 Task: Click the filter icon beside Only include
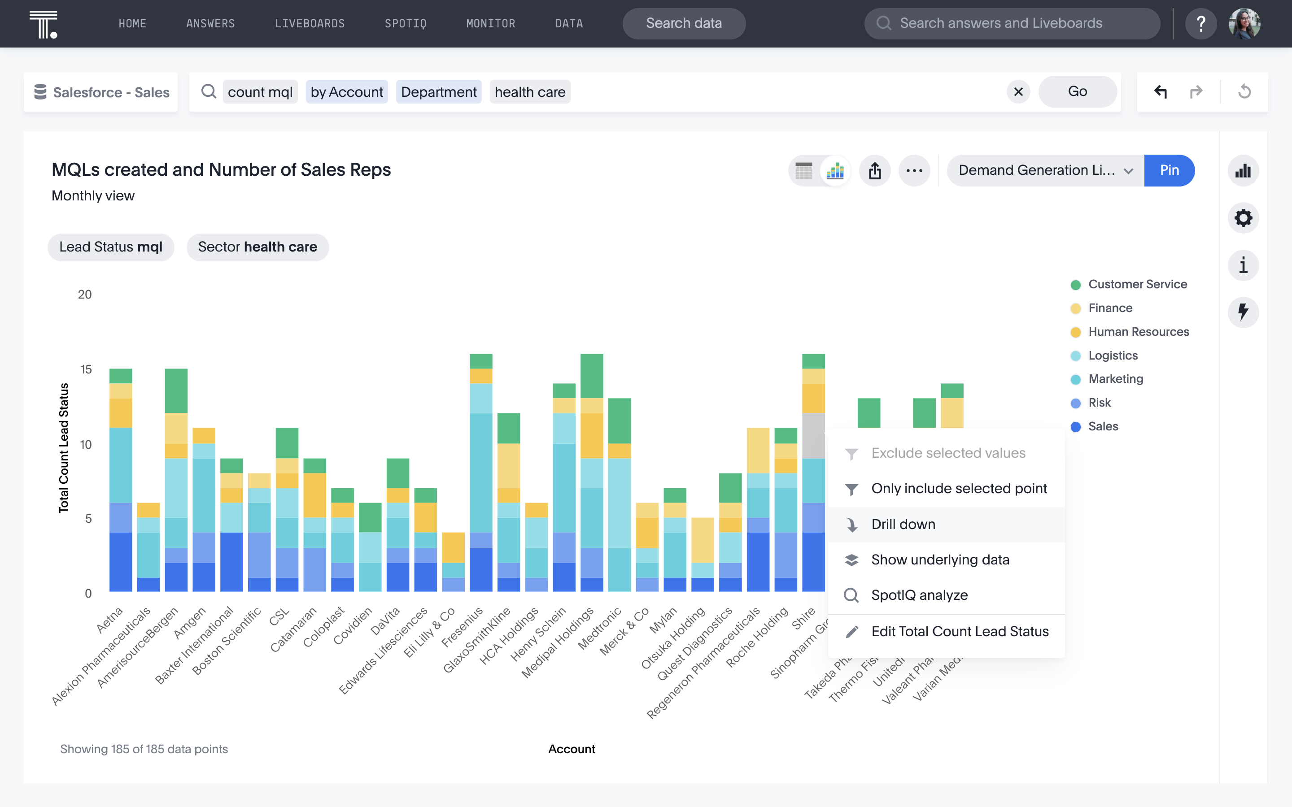coord(851,489)
